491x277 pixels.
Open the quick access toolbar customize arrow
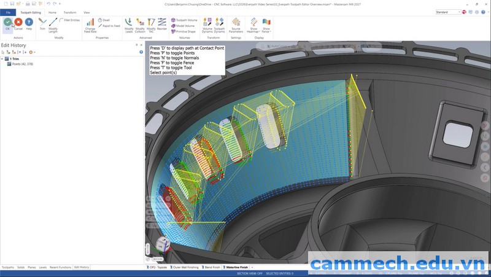click(60, 4)
